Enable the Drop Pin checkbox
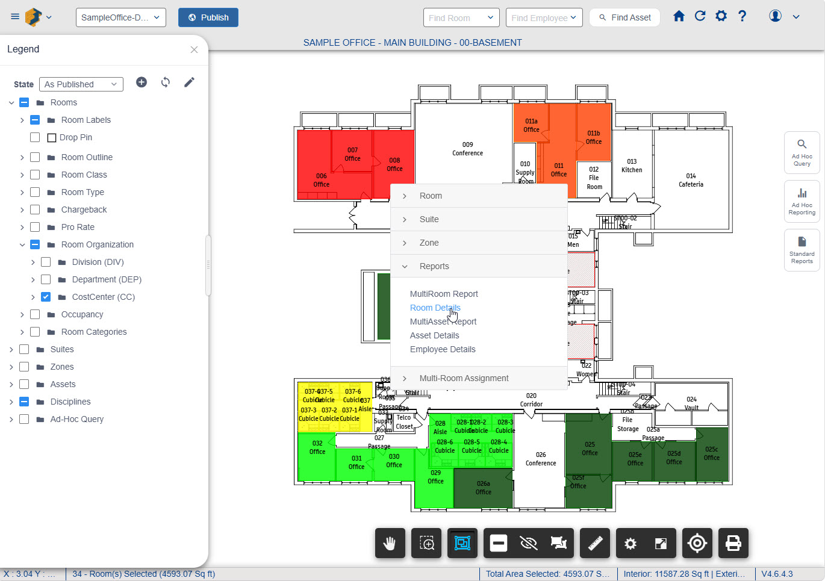 coord(35,137)
